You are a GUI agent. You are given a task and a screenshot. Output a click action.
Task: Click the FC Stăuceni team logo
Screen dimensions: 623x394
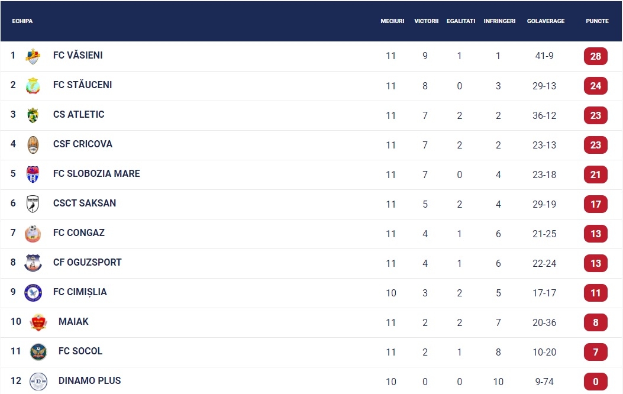[x=33, y=85]
